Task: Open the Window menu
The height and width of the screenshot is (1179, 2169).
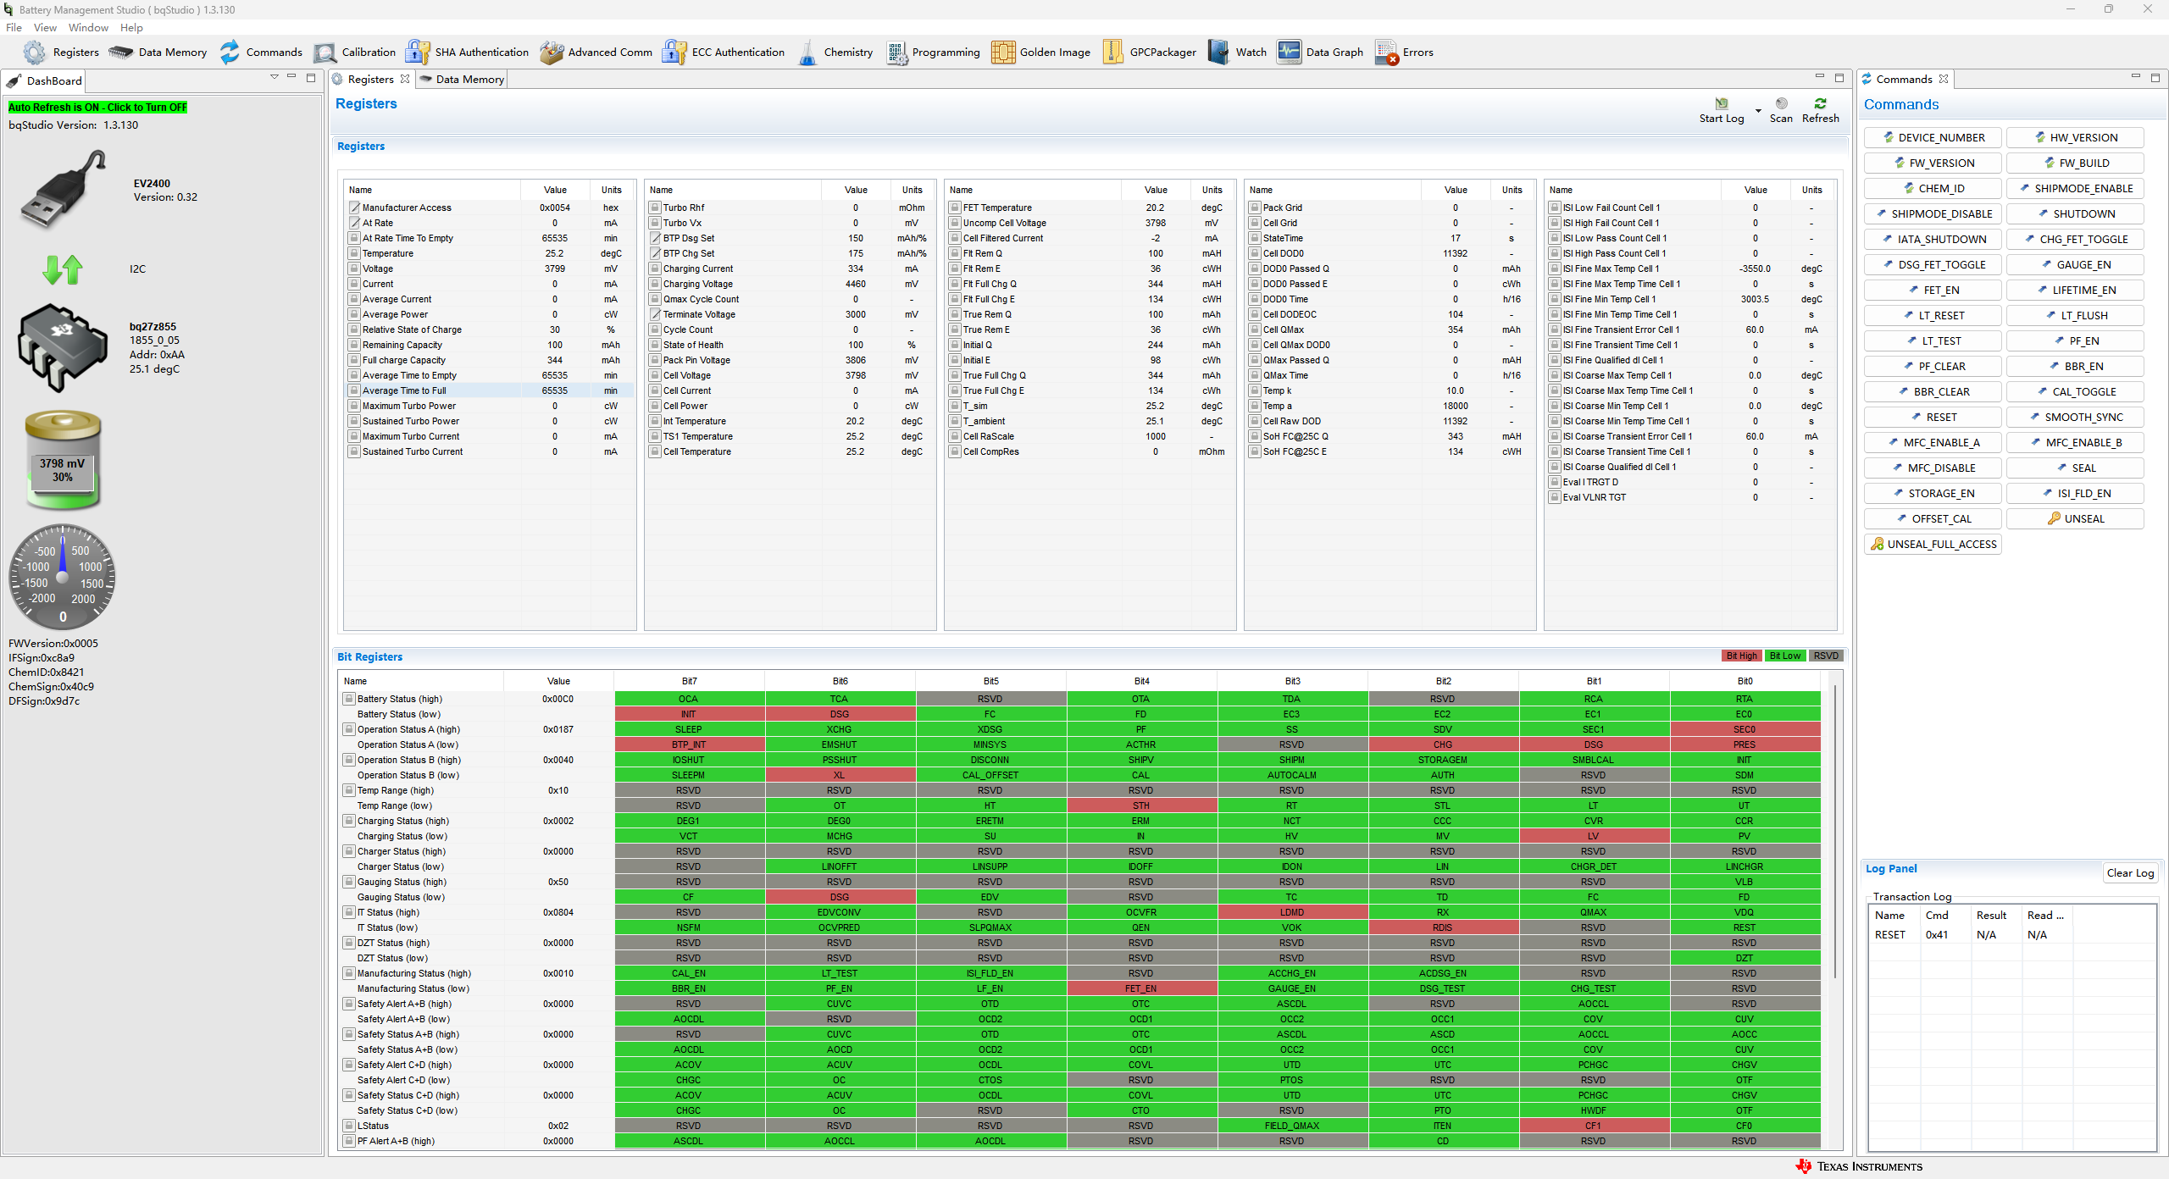Action: click(88, 28)
